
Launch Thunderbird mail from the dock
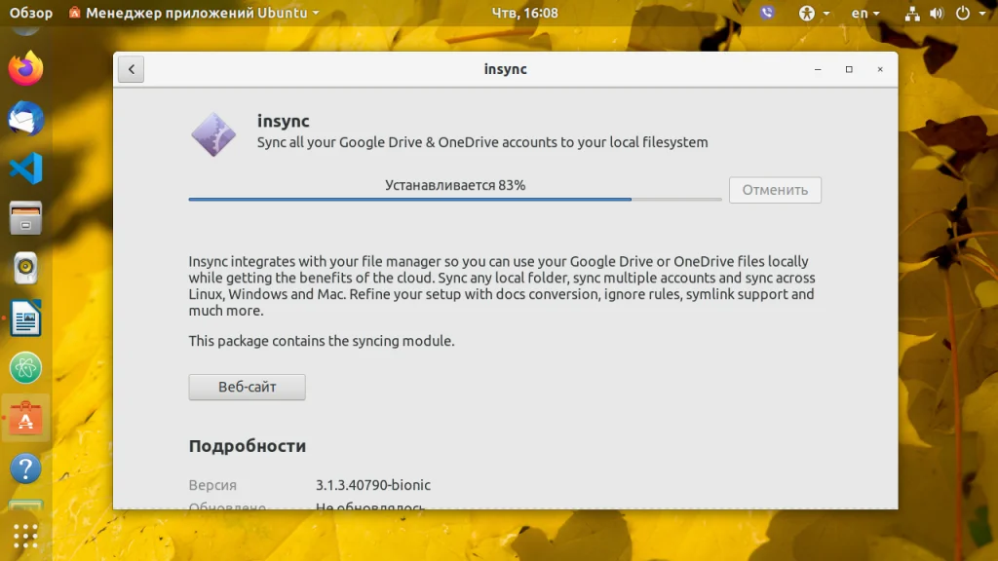click(26, 119)
